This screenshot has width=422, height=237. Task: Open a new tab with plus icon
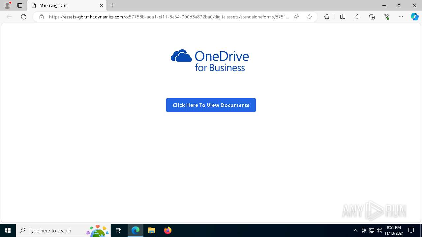112,5
